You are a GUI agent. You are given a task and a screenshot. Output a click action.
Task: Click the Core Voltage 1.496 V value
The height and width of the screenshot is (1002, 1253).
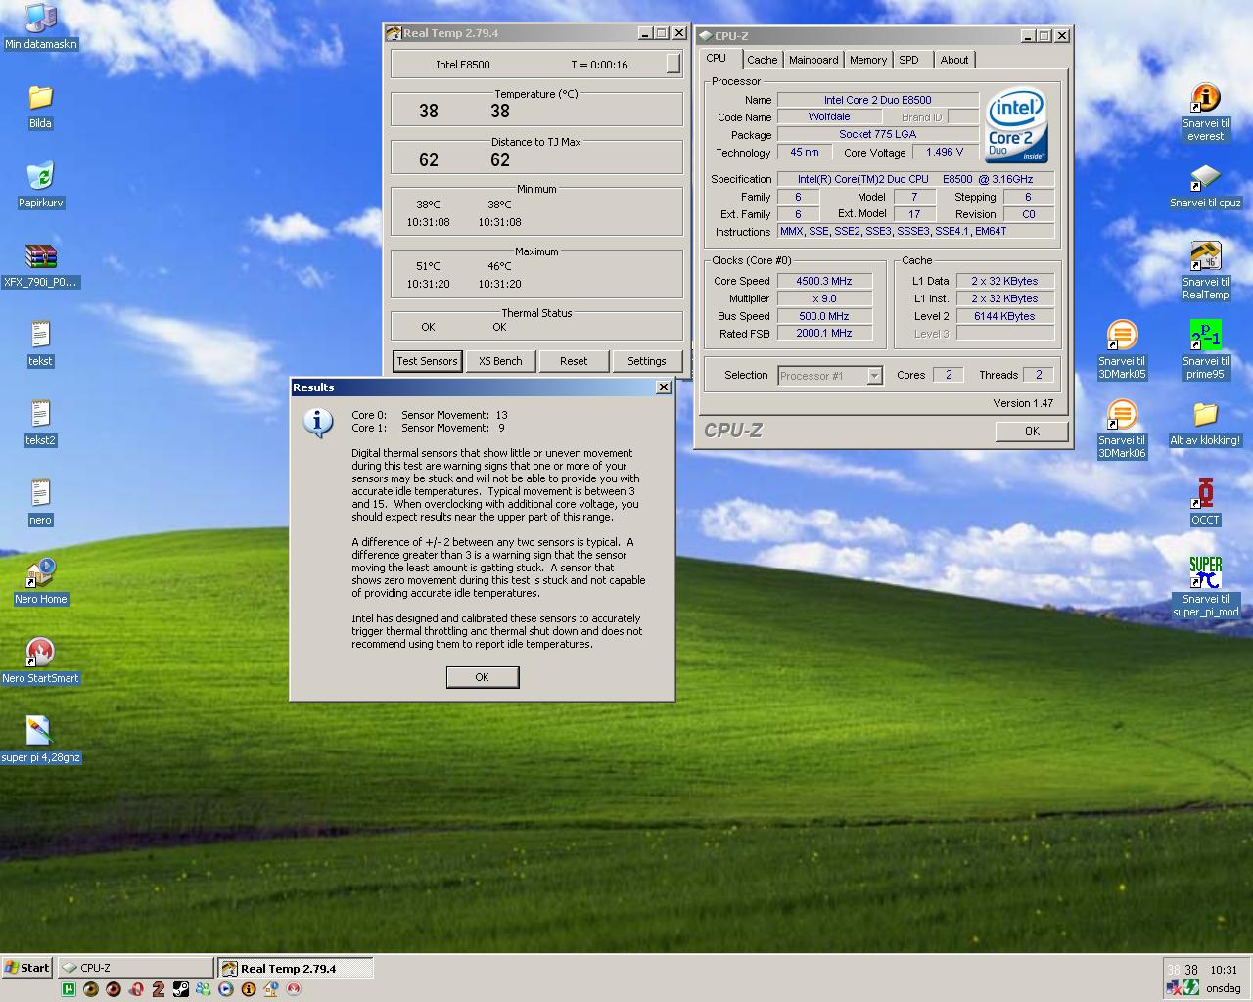(x=945, y=152)
